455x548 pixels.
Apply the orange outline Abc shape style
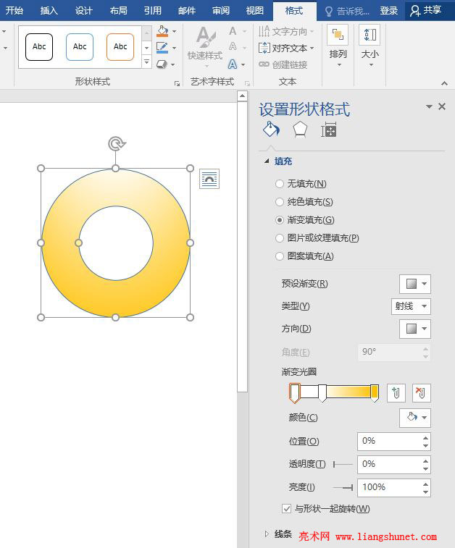click(x=120, y=47)
